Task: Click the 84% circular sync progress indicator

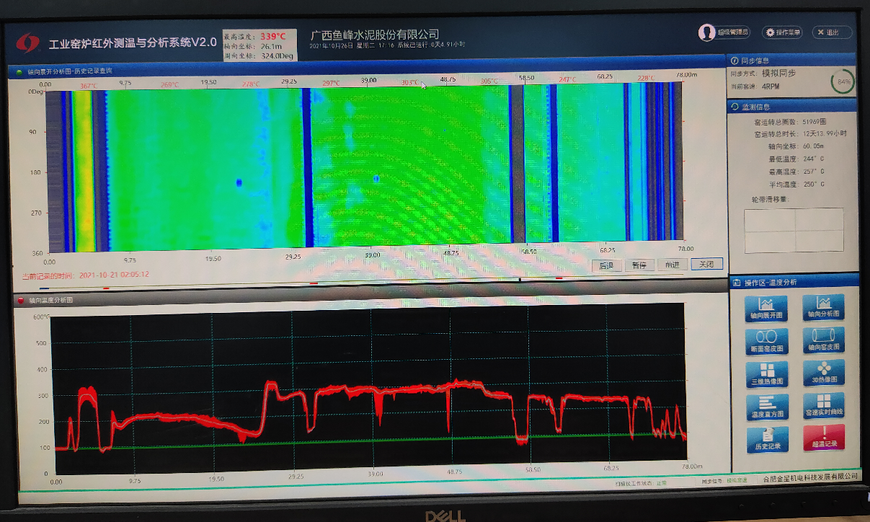Action: coord(843,81)
